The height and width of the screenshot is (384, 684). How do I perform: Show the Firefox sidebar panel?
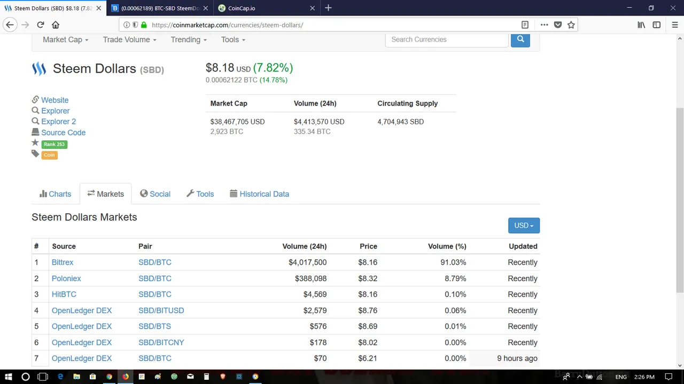tap(657, 25)
